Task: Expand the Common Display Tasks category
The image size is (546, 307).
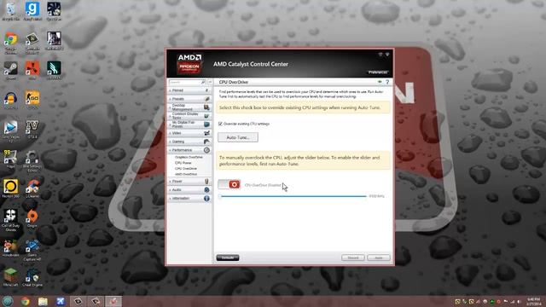Action: (189, 116)
